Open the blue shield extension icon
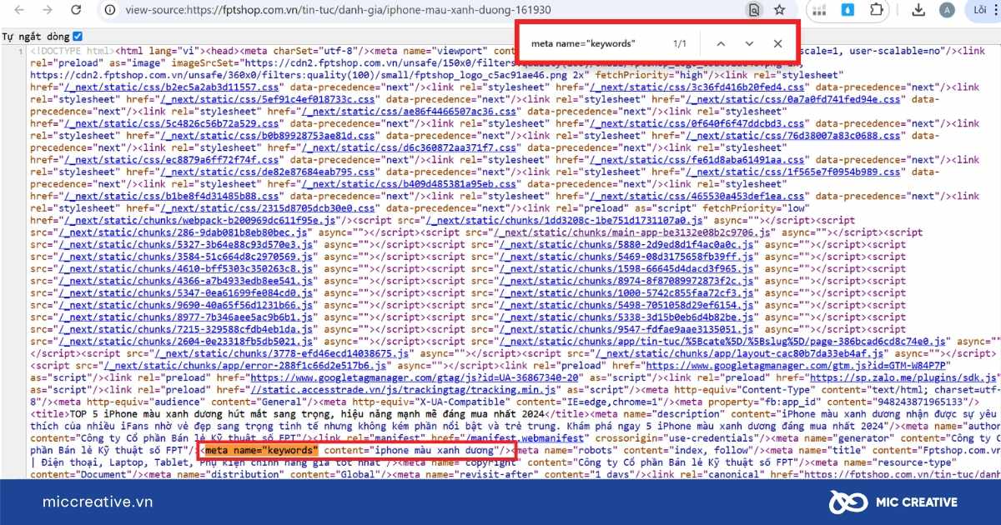 [848, 10]
